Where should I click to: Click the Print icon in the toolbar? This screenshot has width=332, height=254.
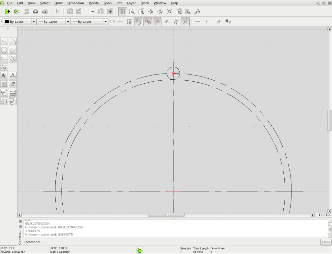tap(36, 11)
